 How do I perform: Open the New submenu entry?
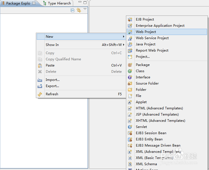[81, 37]
